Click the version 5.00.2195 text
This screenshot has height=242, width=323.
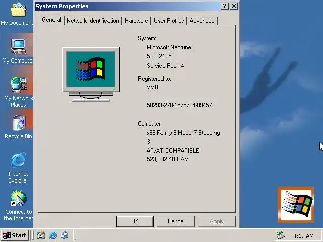159,56
